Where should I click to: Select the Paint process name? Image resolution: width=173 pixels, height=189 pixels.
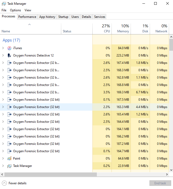pos(16,159)
